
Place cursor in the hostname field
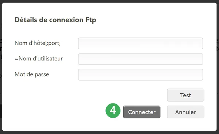pos(141,43)
